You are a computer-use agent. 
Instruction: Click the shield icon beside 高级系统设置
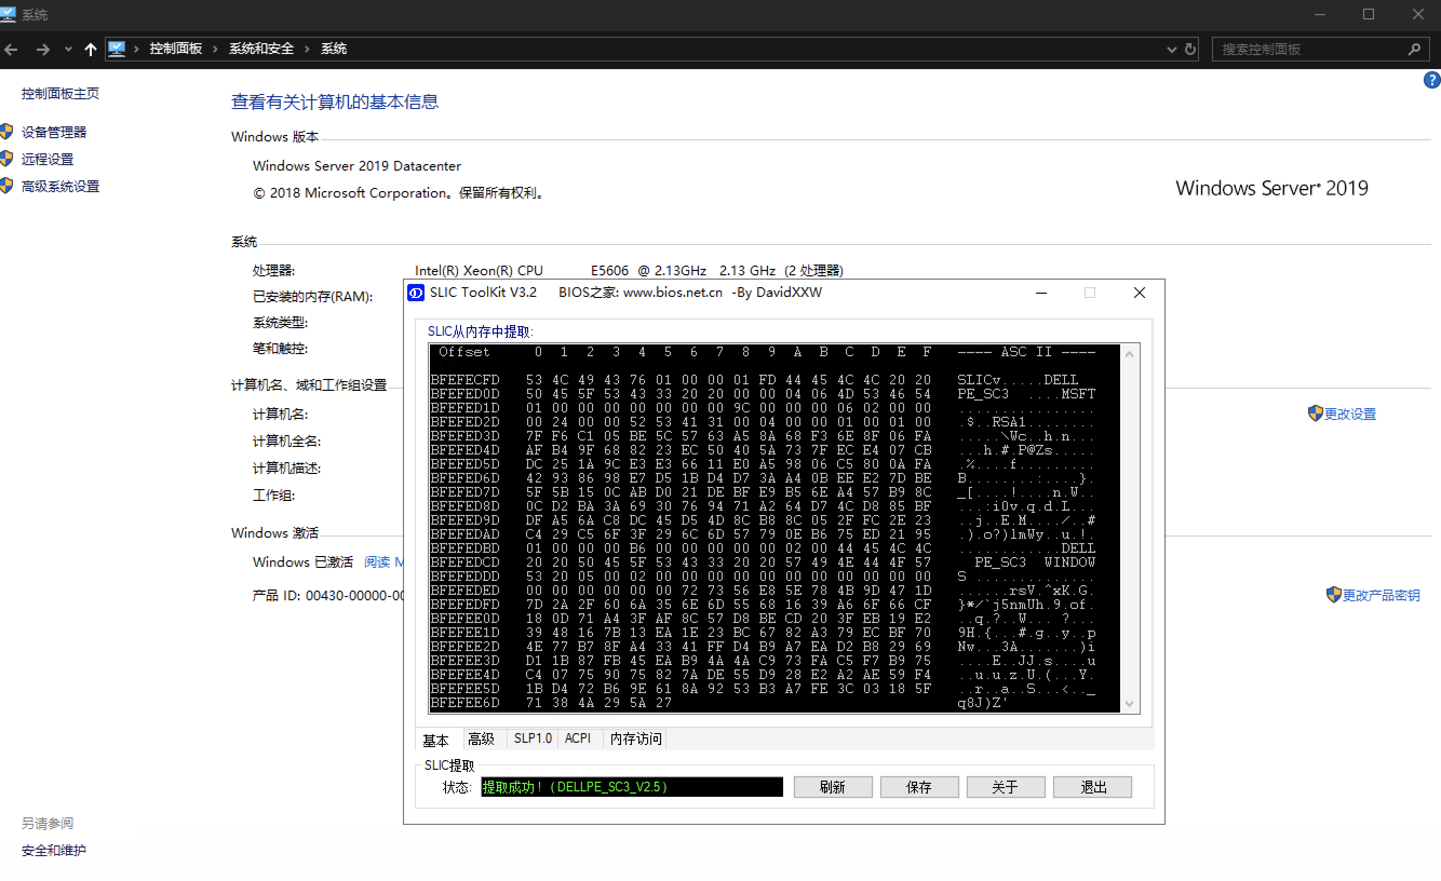pos(6,186)
